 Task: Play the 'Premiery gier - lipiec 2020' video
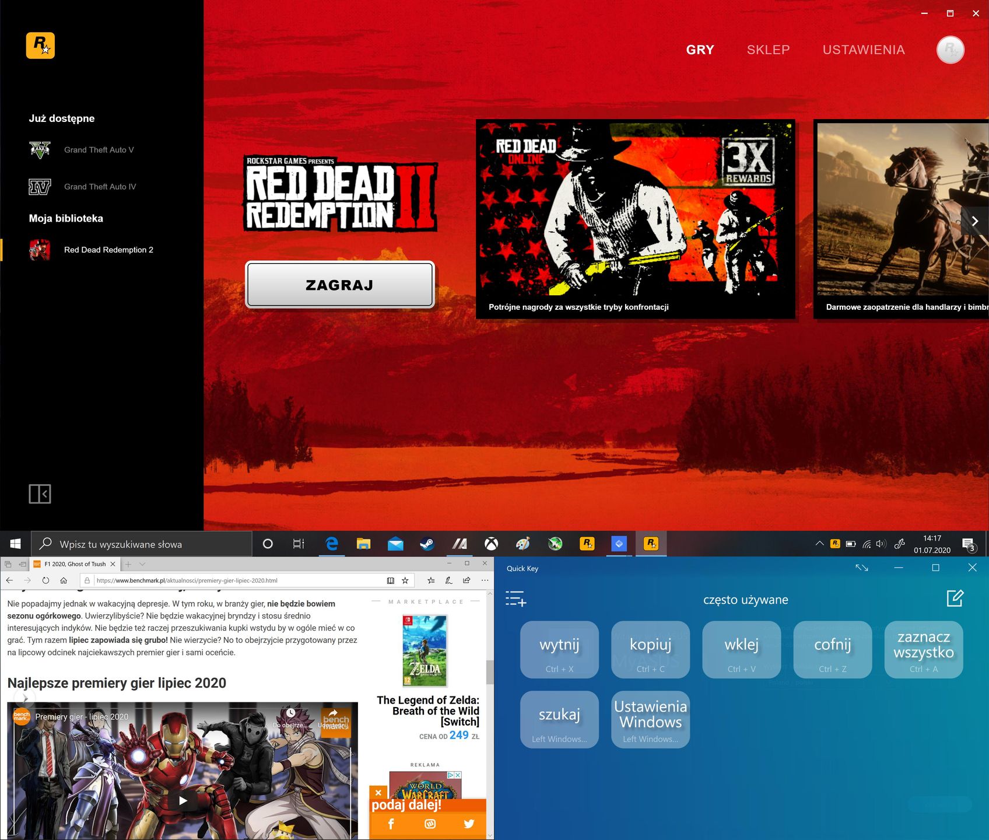tap(183, 800)
